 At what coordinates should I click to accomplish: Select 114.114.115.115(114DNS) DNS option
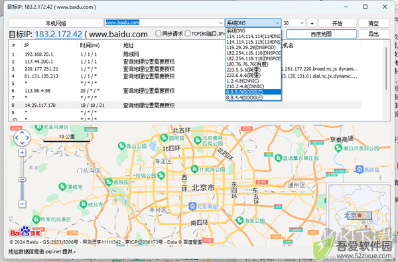253,42
